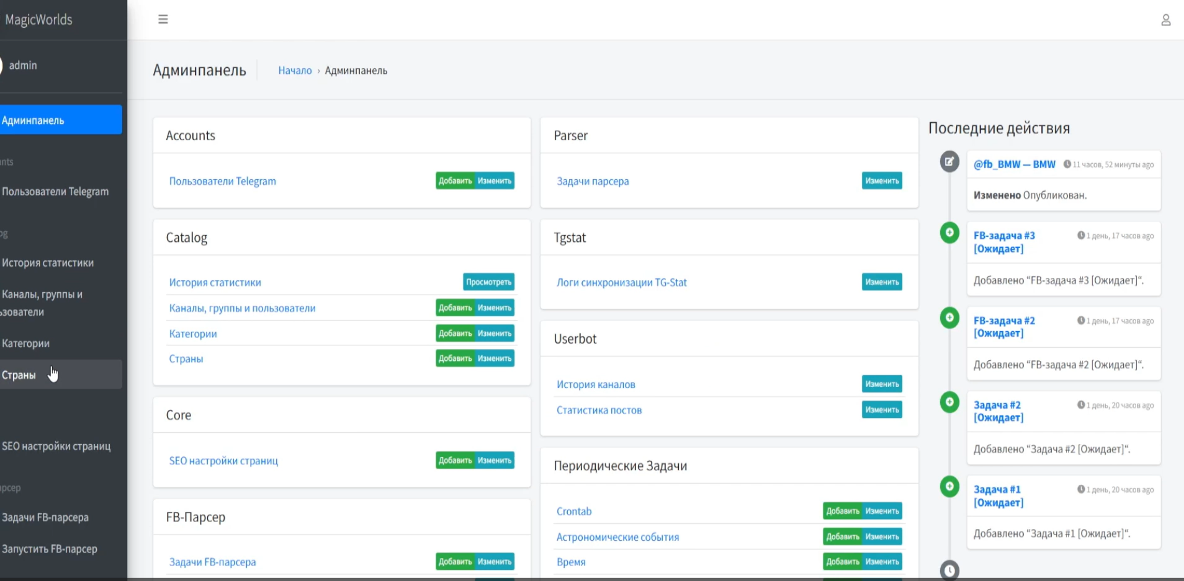The image size is (1184, 581).
Task: Open FB-задача #2 [Ожидает] recent action
Action: coord(1004,327)
